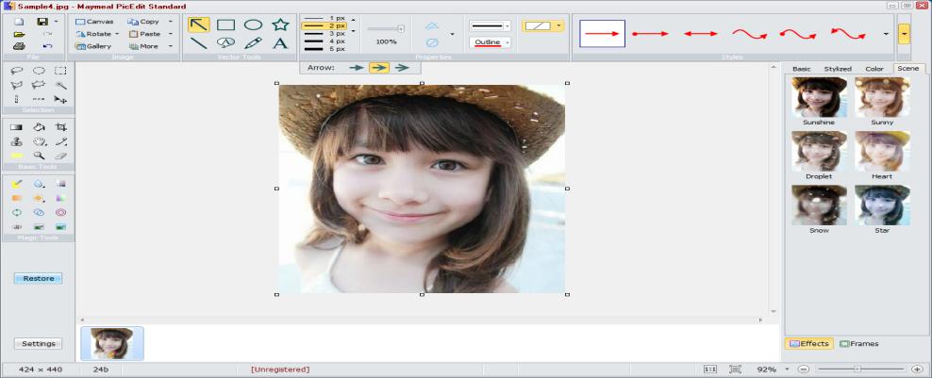This screenshot has width=932, height=378.
Task: Toggle the Frames panel button
Action: coord(858,344)
